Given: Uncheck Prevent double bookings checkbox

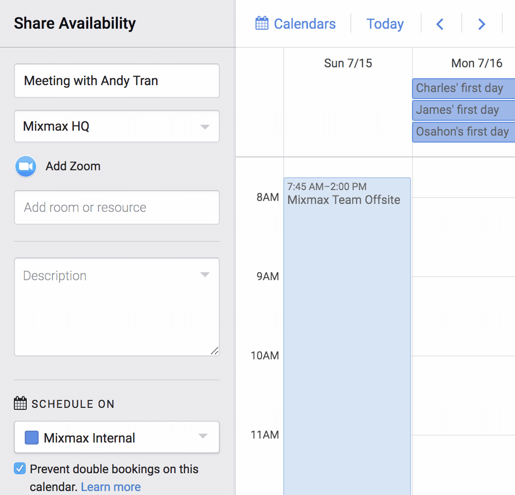Looking at the screenshot, I should (20, 468).
